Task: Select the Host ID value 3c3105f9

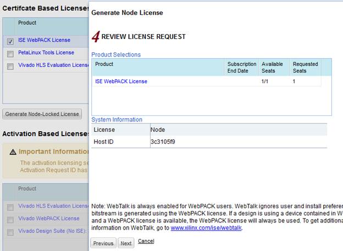Action: 163,142
